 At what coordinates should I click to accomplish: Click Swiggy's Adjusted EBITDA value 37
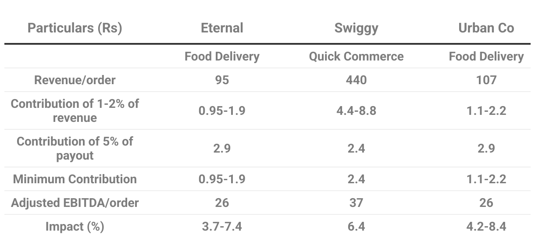click(x=356, y=203)
